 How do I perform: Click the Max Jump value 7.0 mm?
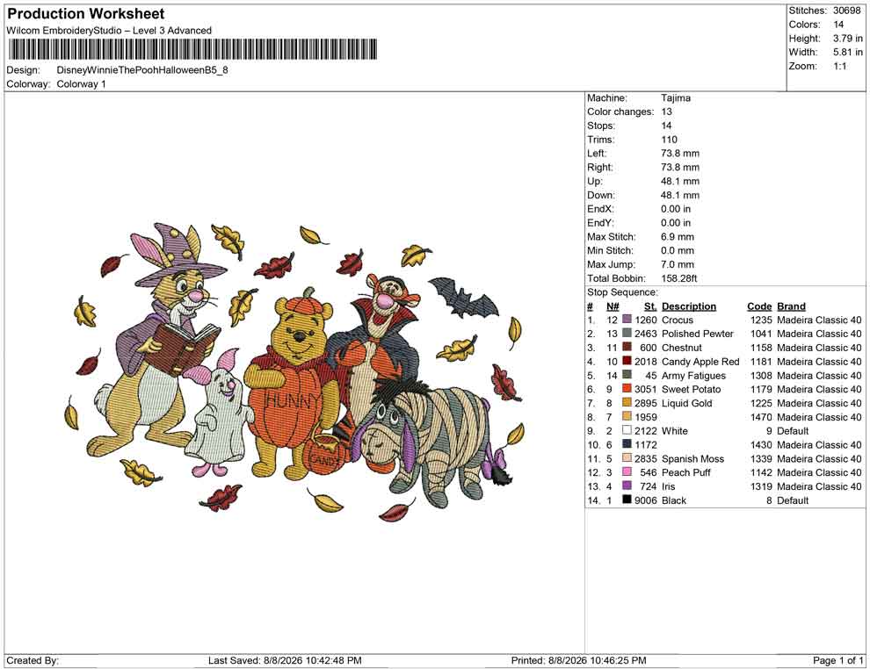[677, 264]
